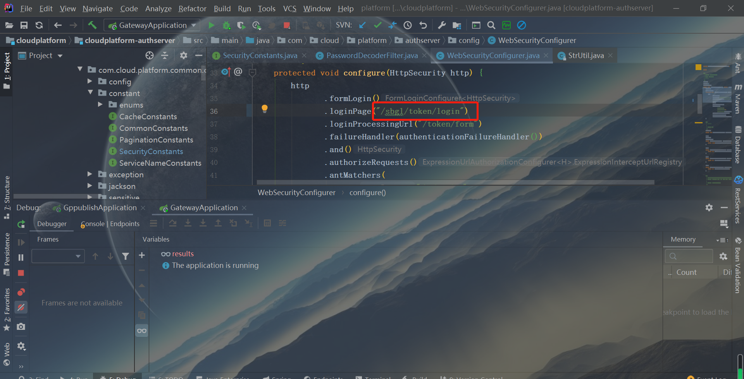Screen dimensions: 744x379
Task: Run with coverage icon in the toolbar
Action: [x=241, y=25]
